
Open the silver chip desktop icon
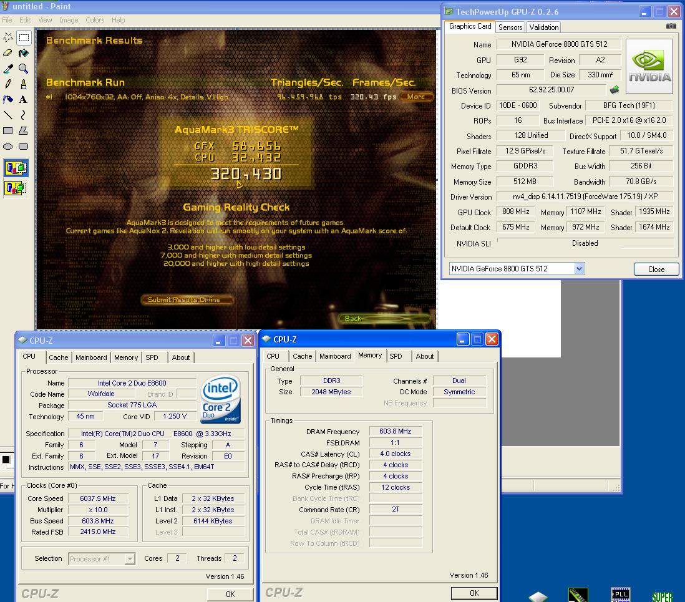pyautogui.click(x=538, y=597)
